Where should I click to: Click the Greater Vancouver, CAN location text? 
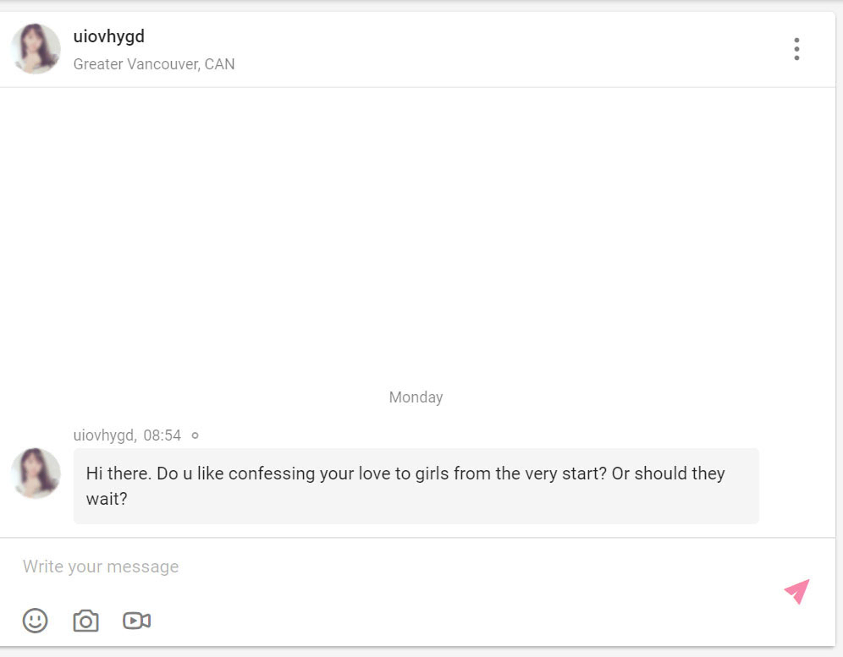coord(154,64)
